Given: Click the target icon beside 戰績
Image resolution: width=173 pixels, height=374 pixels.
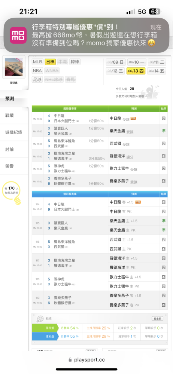Looking at the screenshot, I should pyautogui.click(x=40, y=319).
